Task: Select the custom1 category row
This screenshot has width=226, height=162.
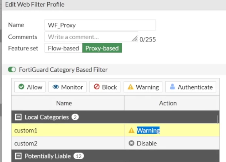Action: [116, 130]
